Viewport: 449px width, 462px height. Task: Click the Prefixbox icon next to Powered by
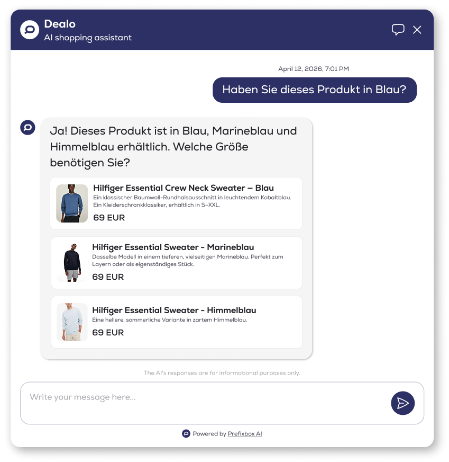186,433
